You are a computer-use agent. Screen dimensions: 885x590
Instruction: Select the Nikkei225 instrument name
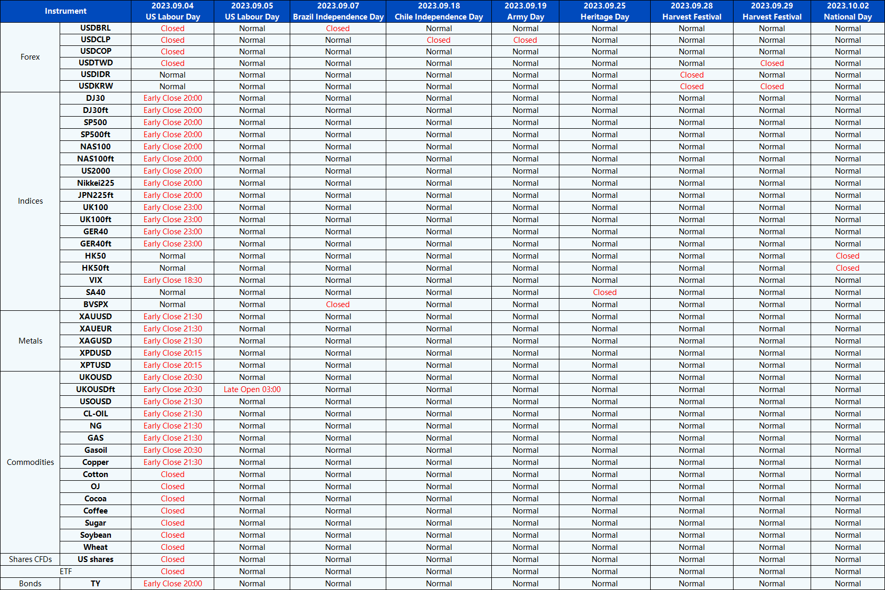pyautogui.click(x=96, y=183)
